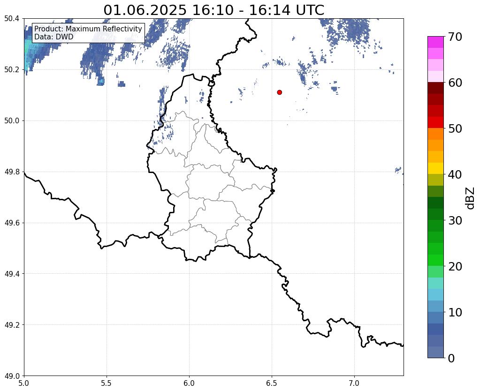
Task: Click the 'Product: Maximum Reflectivity' label
Action: coord(88,29)
